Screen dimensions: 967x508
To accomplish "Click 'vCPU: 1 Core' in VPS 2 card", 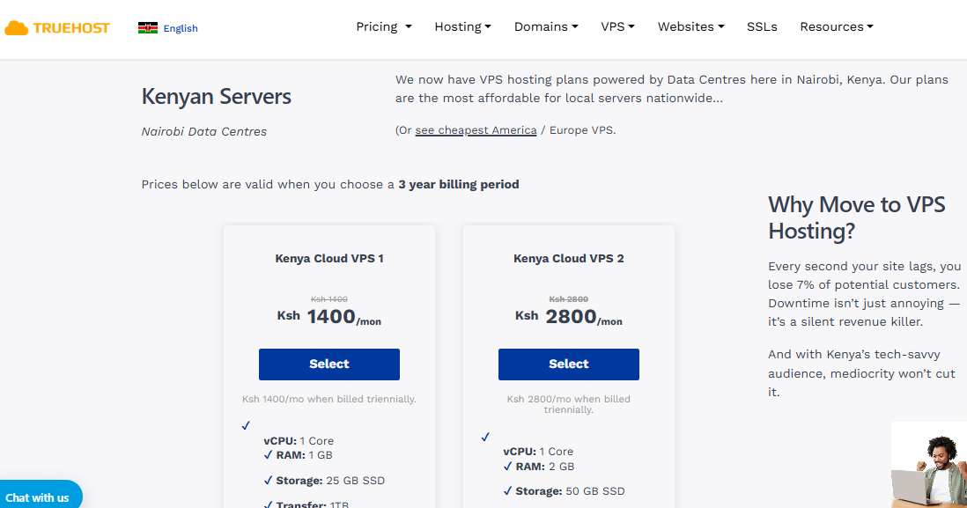I will click(x=538, y=452).
